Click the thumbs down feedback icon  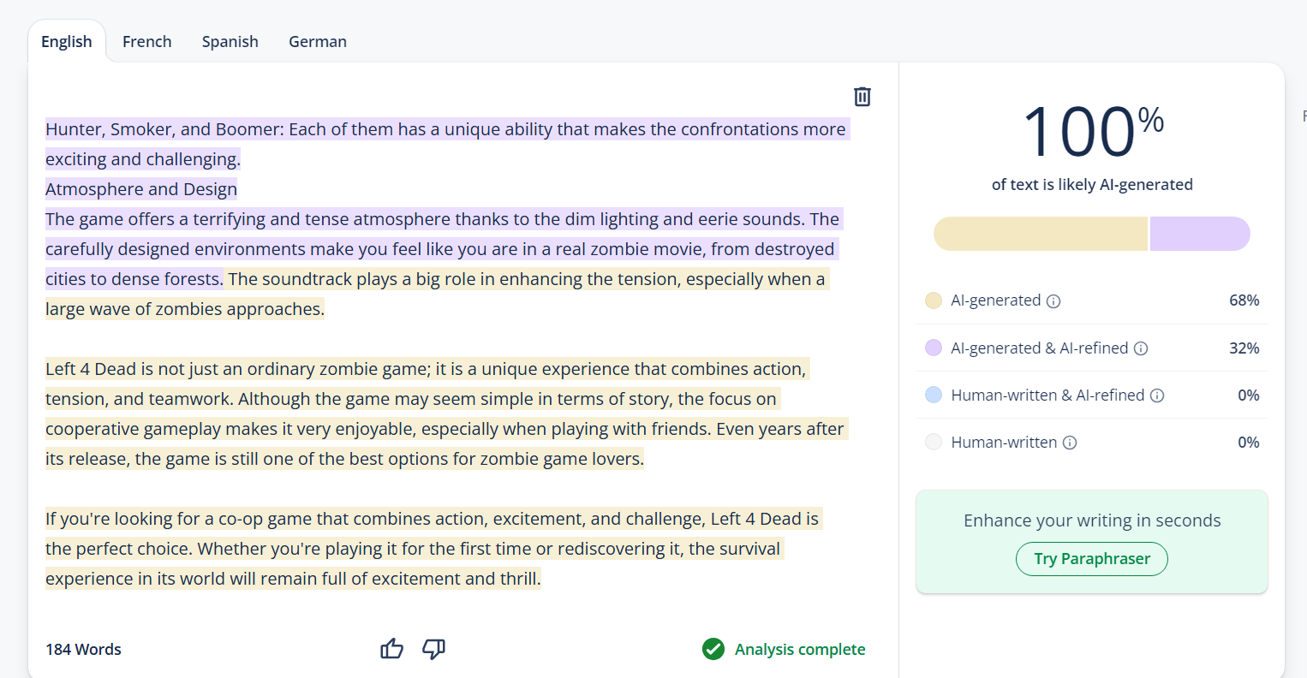(x=434, y=649)
